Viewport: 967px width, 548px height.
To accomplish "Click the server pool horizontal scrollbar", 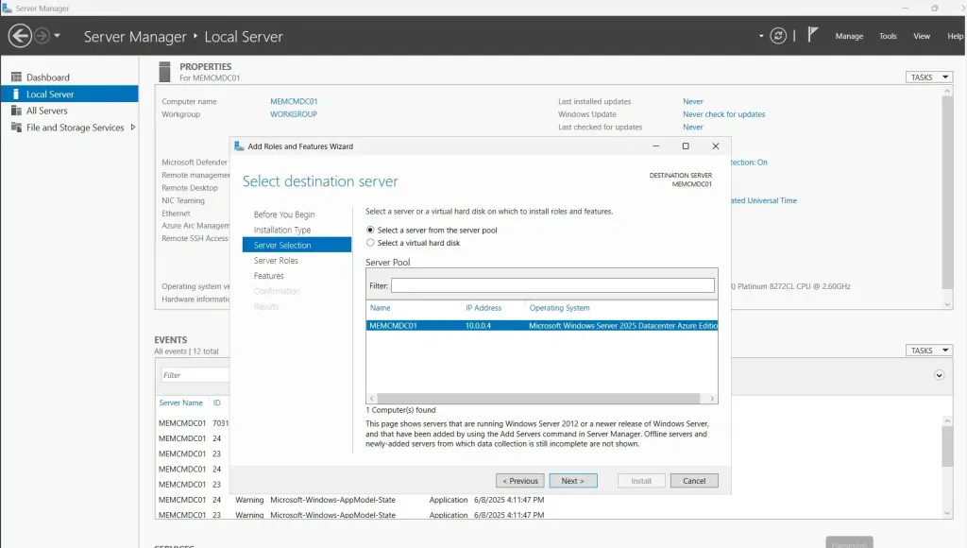I will pyautogui.click(x=538, y=399).
